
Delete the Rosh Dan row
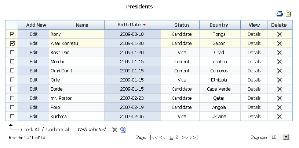pyautogui.click(x=279, y=53)
